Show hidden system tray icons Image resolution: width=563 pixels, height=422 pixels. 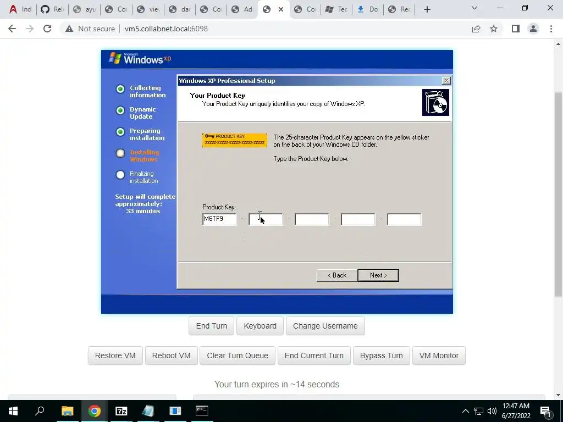click(465, 411)
